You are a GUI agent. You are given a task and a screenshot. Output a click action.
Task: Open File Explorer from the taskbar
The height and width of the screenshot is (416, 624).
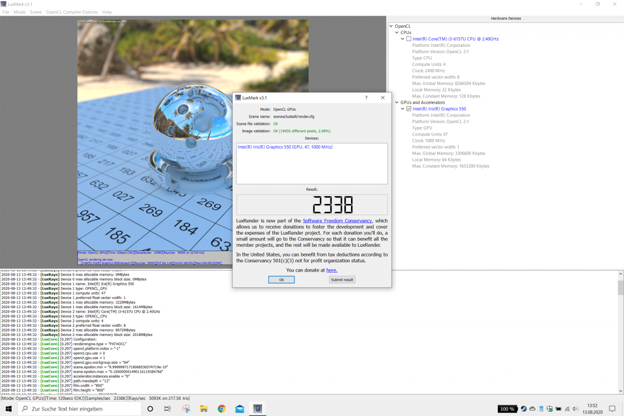point(204,409)
